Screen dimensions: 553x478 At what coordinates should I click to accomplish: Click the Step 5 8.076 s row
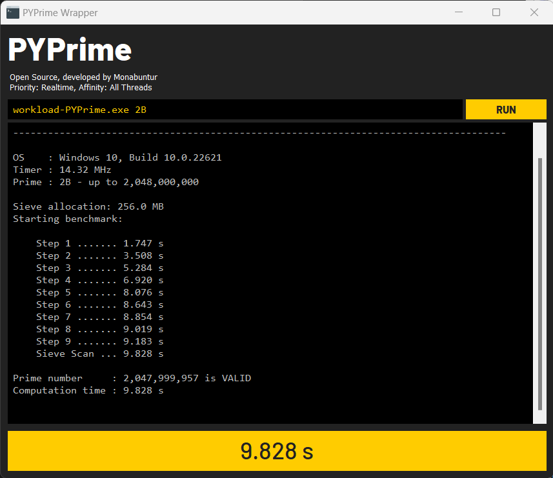pos(100,293)
